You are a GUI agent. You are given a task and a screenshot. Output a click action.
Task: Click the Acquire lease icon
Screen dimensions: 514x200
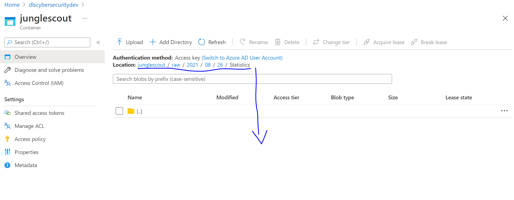tap(367, 42)
